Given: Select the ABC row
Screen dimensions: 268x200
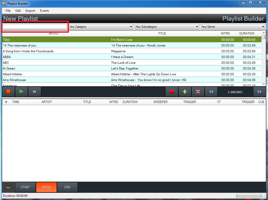Looking at the screenshot, I should click(132, 63).
